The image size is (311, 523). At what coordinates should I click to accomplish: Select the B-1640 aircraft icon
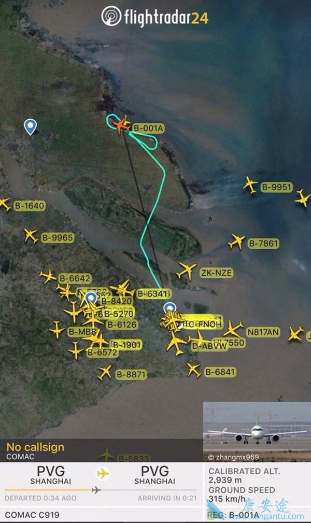5,204
